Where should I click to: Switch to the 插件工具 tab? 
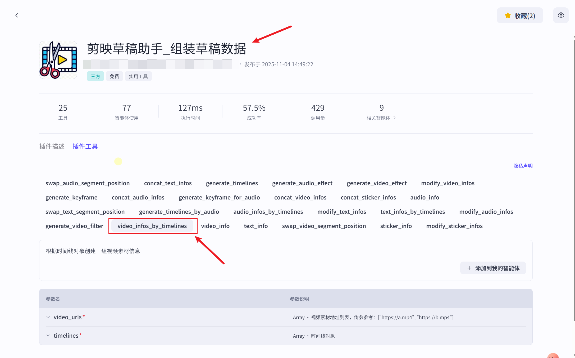click(x=85, y=146)
